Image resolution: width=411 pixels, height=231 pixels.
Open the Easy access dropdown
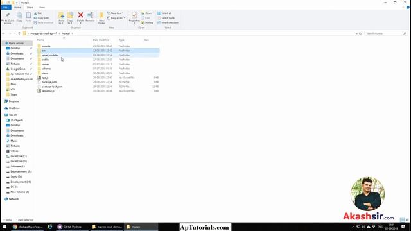(x=116, y=18)
